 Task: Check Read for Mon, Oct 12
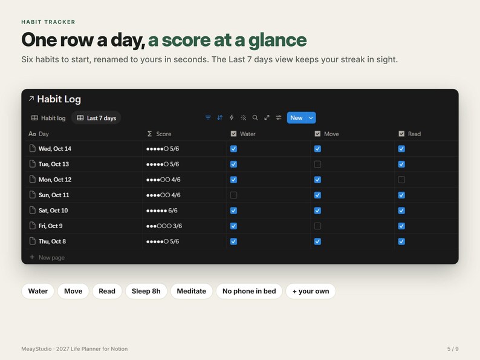(x=401, y=180)
